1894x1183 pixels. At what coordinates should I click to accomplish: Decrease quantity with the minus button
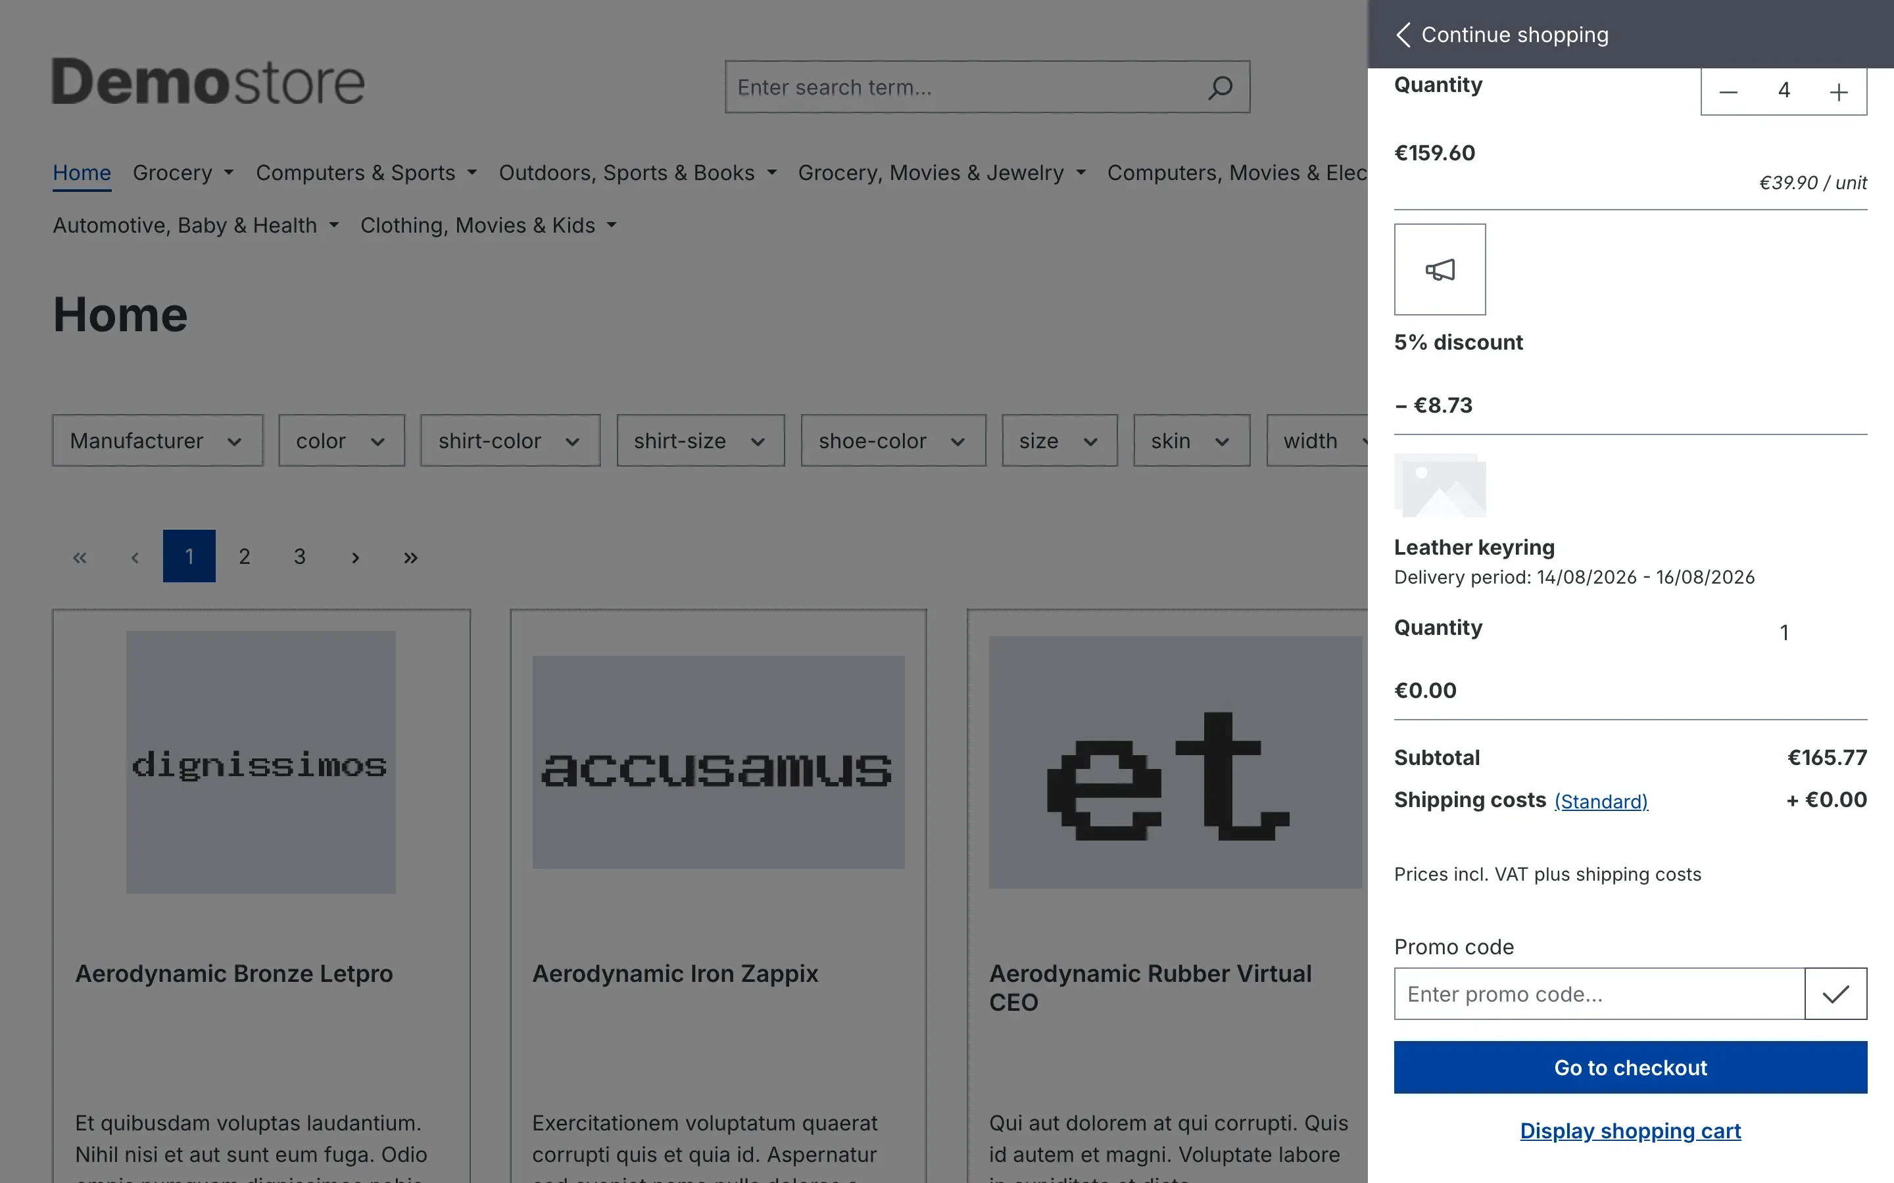tap(1728, 91)
